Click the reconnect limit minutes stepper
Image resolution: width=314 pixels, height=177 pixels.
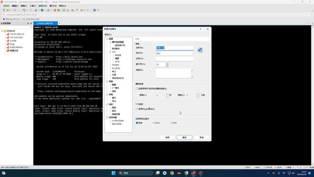tap(198, 95)
